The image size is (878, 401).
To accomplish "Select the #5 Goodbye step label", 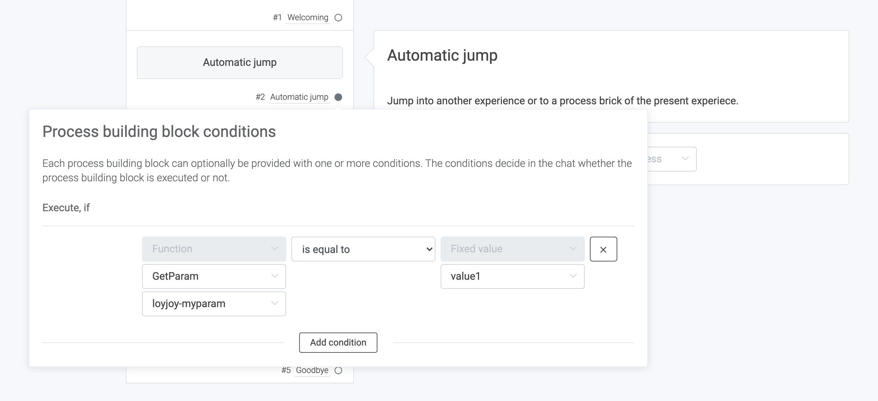I will point(312,370).
